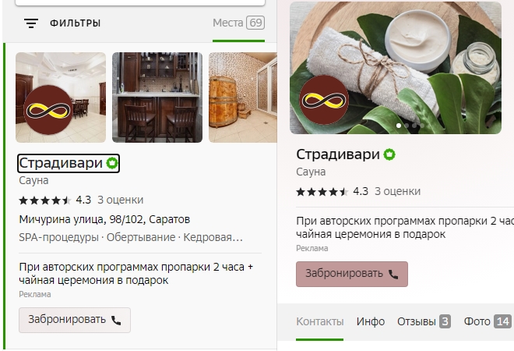This screenshot has height=351, width=514.
Task: Open the Отзывы tab
Action: point(424,321)
